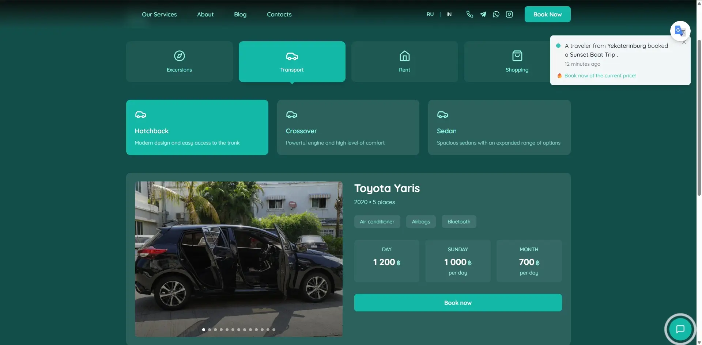Switch language to RU
702x345 pixels.
430,14
